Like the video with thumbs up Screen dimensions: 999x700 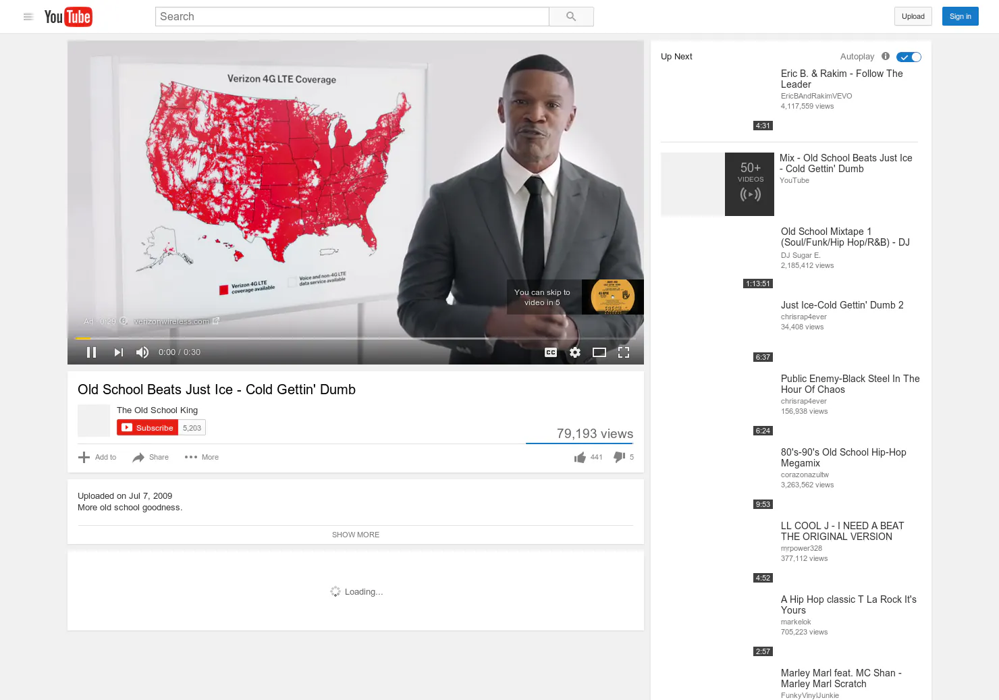tap(580, 458)
